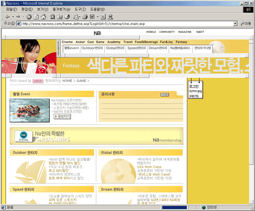255x211 pixels.
Task: Open the Dream판타지 submenu tab
Action: coord(158,48)
